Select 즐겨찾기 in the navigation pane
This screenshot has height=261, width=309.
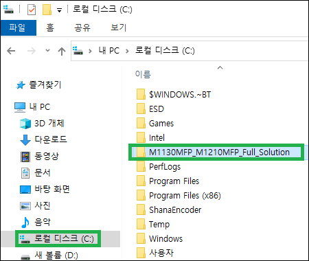tap(45, 85)
